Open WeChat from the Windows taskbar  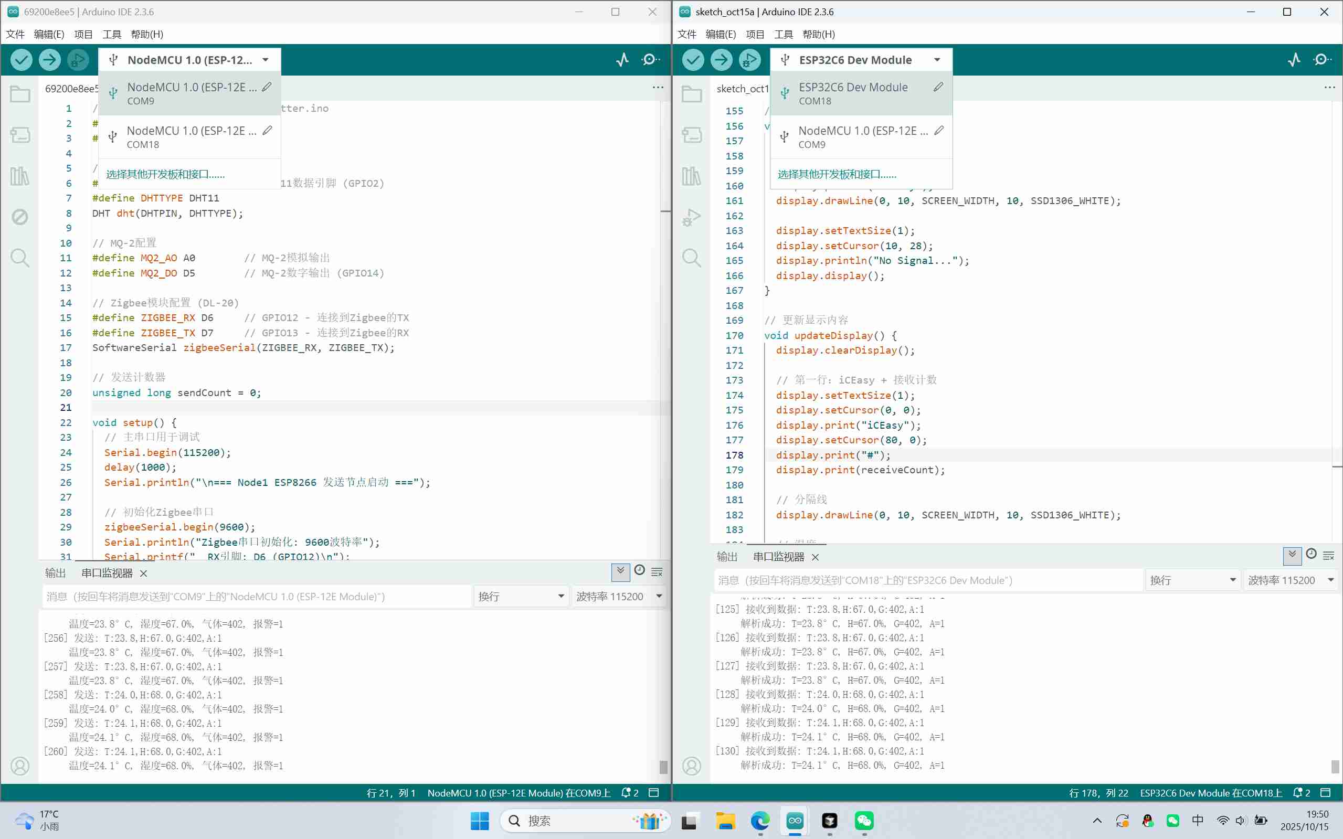[x=864, y=821]
